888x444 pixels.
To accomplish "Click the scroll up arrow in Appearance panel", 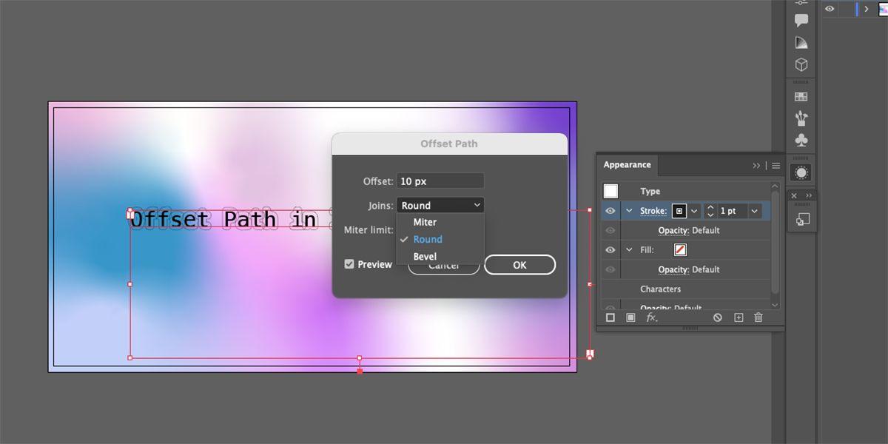I will click(x=775, y=186).
